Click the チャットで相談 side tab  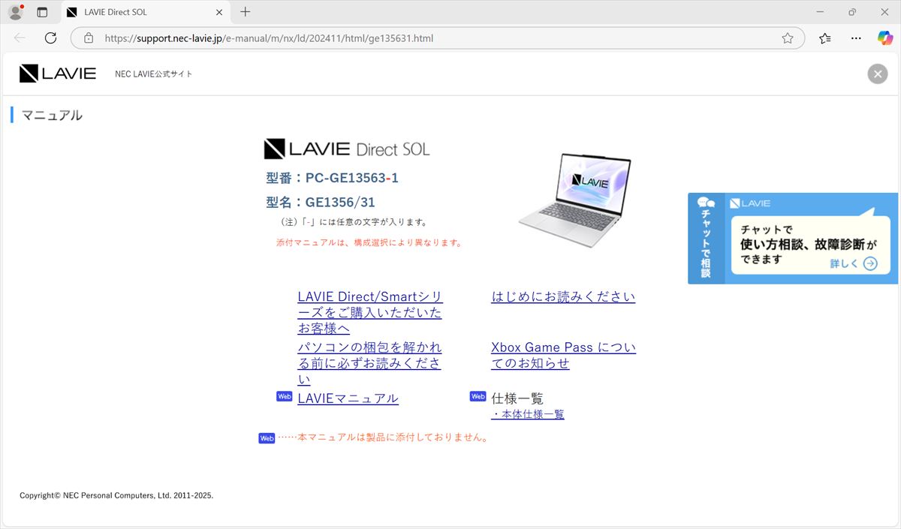tap(706, 239)
